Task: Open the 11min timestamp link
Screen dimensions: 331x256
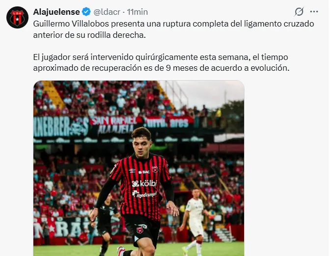Action: coord(137,12)
